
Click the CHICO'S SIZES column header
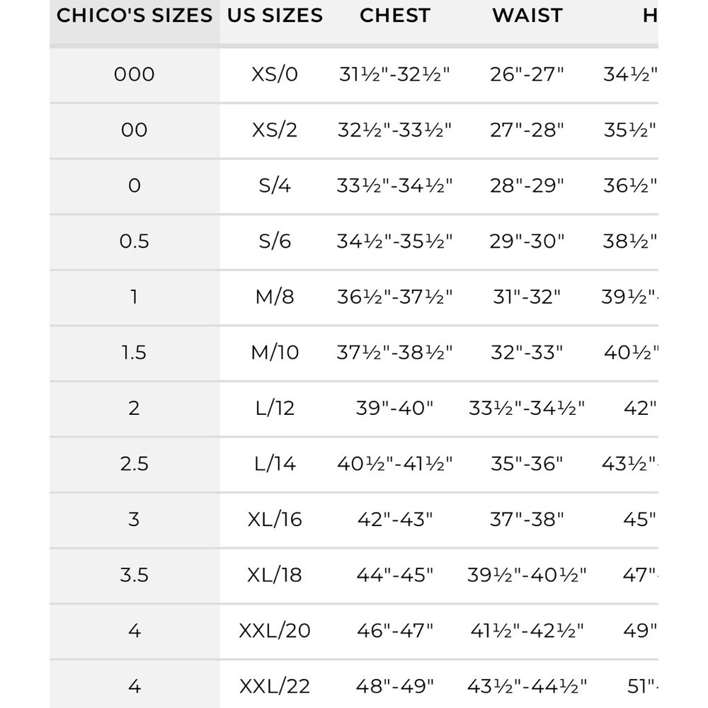(135, 16)
